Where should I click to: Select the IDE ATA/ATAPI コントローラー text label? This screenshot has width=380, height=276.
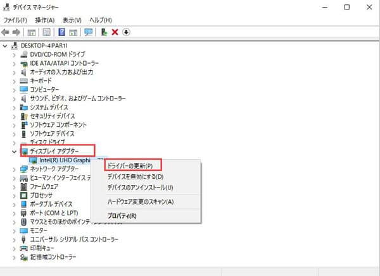[x=65, y=63]
